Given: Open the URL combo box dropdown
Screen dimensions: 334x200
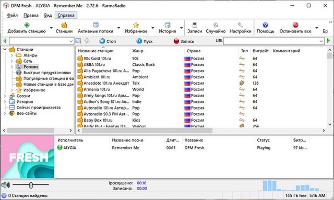Looking at the screenshot, I should 321,41.
